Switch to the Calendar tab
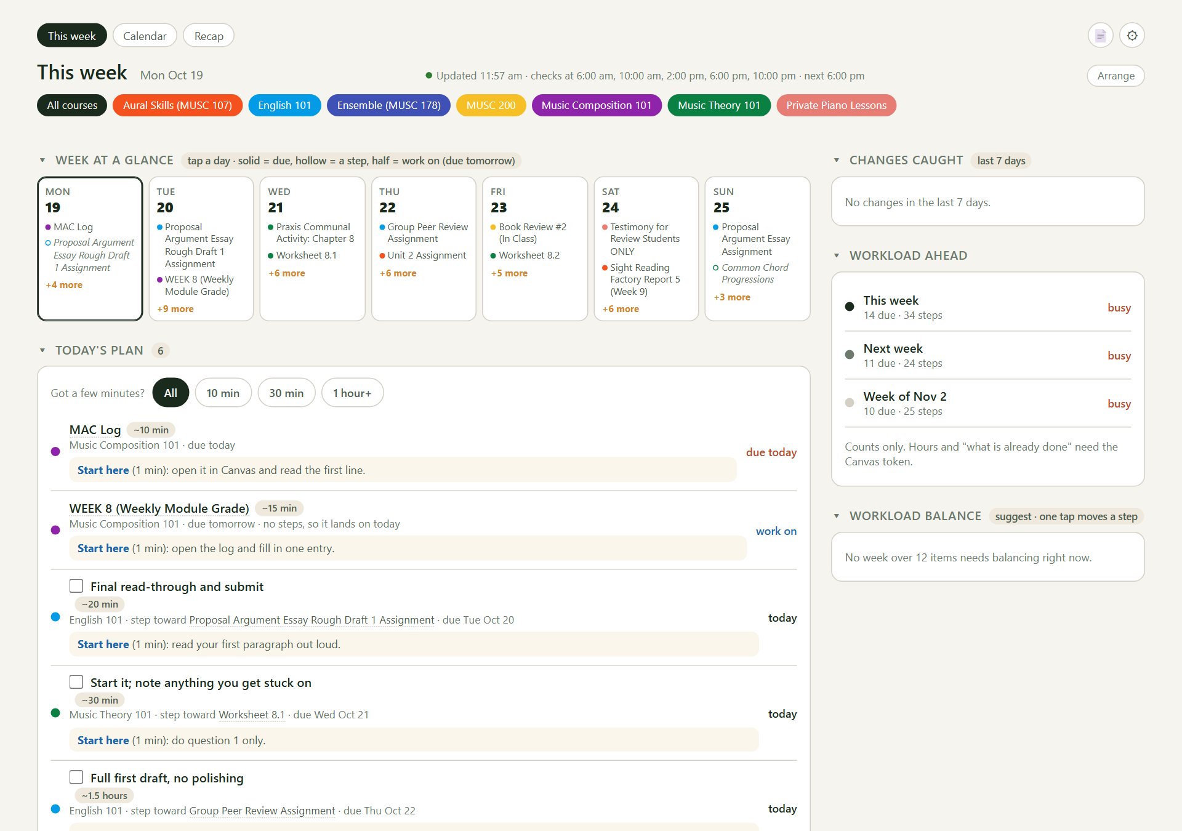 (145, 36)
